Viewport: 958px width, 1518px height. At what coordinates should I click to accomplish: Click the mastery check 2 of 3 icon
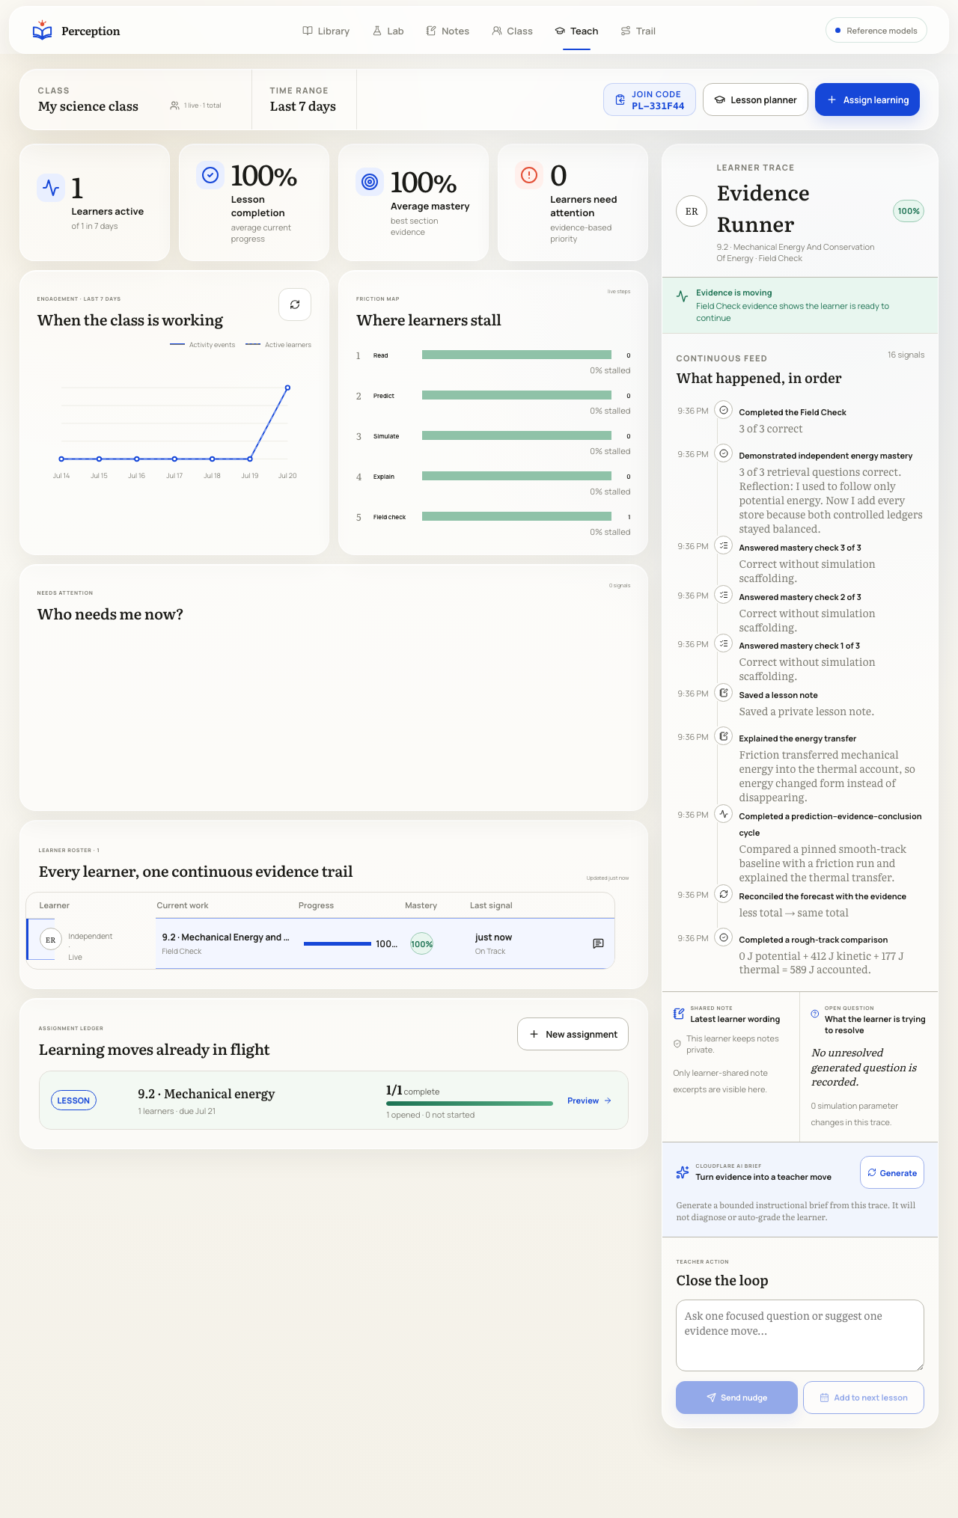tap(723, 595)
